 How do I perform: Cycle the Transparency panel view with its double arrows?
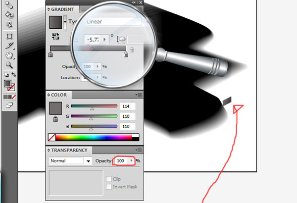pyautogui.click(x=49, y=150)
